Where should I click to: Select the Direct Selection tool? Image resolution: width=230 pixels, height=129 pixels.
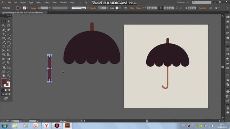tap(9, 21)
